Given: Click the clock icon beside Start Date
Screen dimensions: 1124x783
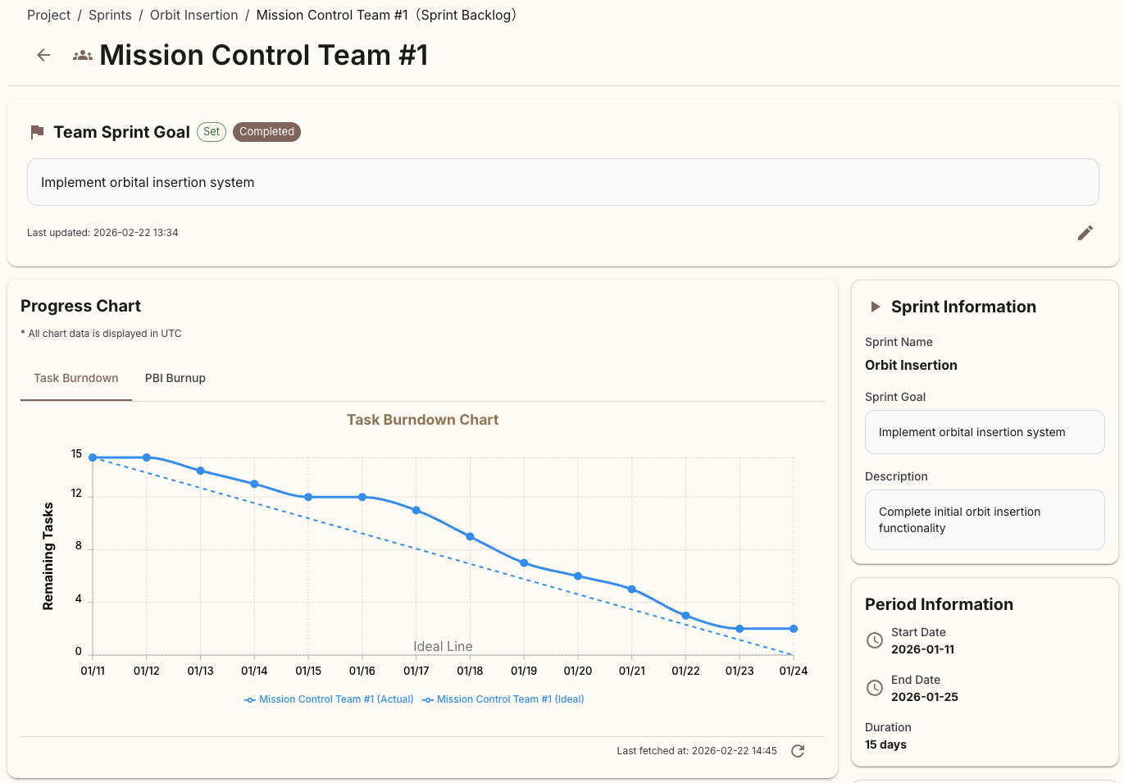Looking at the screenshot, I should pos(874,640).
